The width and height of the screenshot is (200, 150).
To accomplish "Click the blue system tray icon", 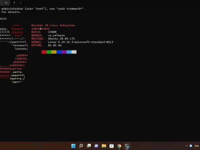I will [191, 146].
